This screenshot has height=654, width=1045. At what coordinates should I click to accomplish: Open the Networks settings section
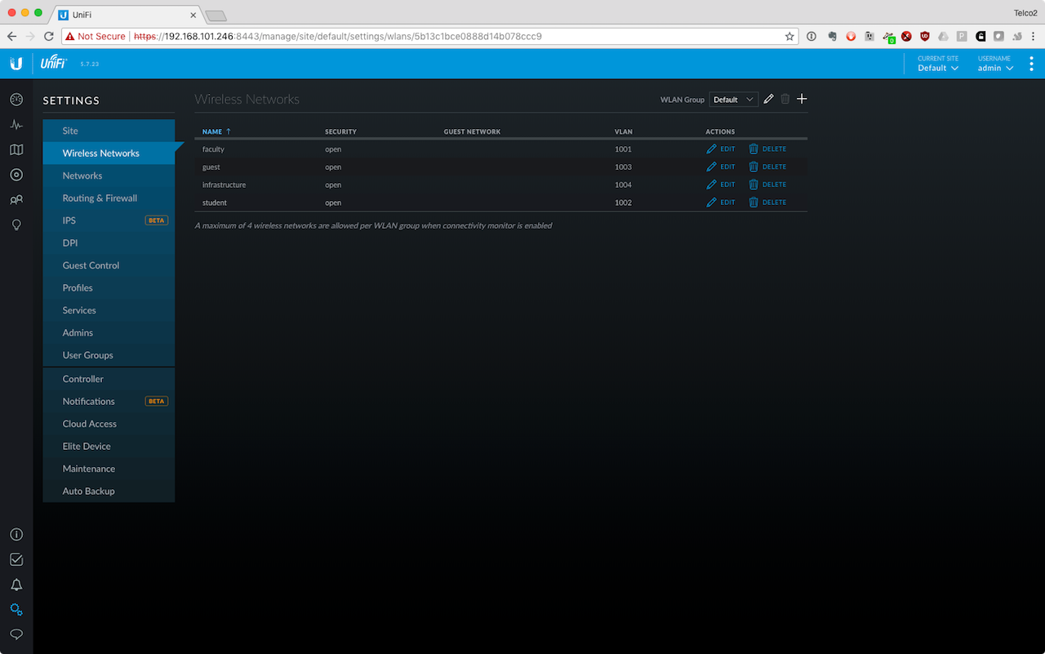pos(109,176)
